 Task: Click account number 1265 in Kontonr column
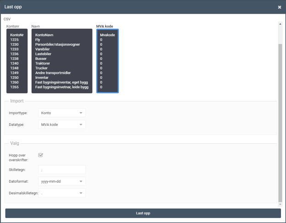(x=14, y=87)
